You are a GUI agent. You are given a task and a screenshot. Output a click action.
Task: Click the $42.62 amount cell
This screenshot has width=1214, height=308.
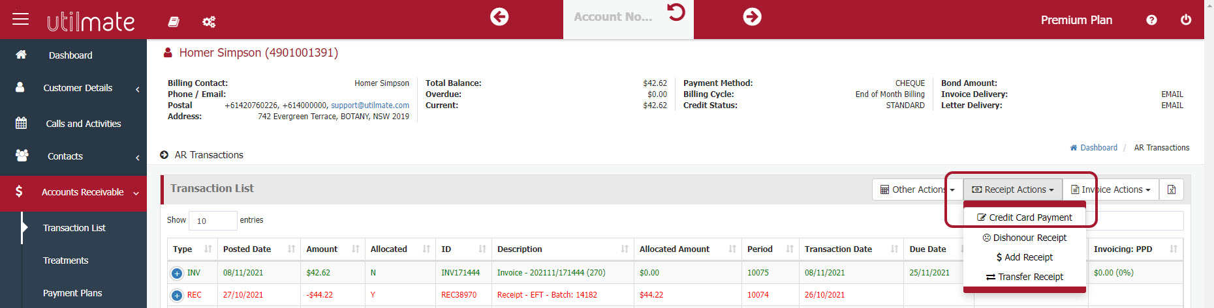(x=319, y=273)
